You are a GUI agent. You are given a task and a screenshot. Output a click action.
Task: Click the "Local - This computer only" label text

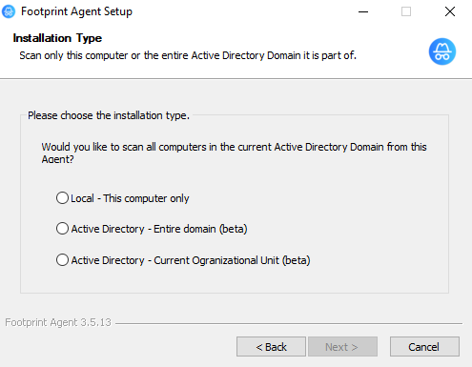130,198
